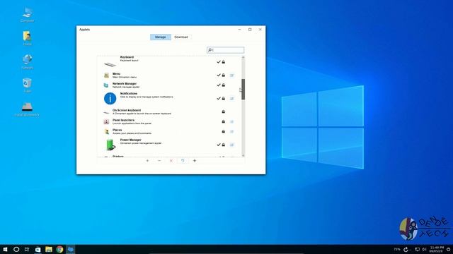Screen dimensions: 453x254
Task: Click the lock icon on Keyboard row
Action: click(224, 62)
